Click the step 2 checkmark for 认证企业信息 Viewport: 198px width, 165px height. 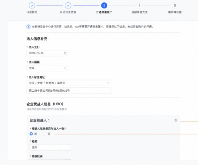click(x=68, y=5)
